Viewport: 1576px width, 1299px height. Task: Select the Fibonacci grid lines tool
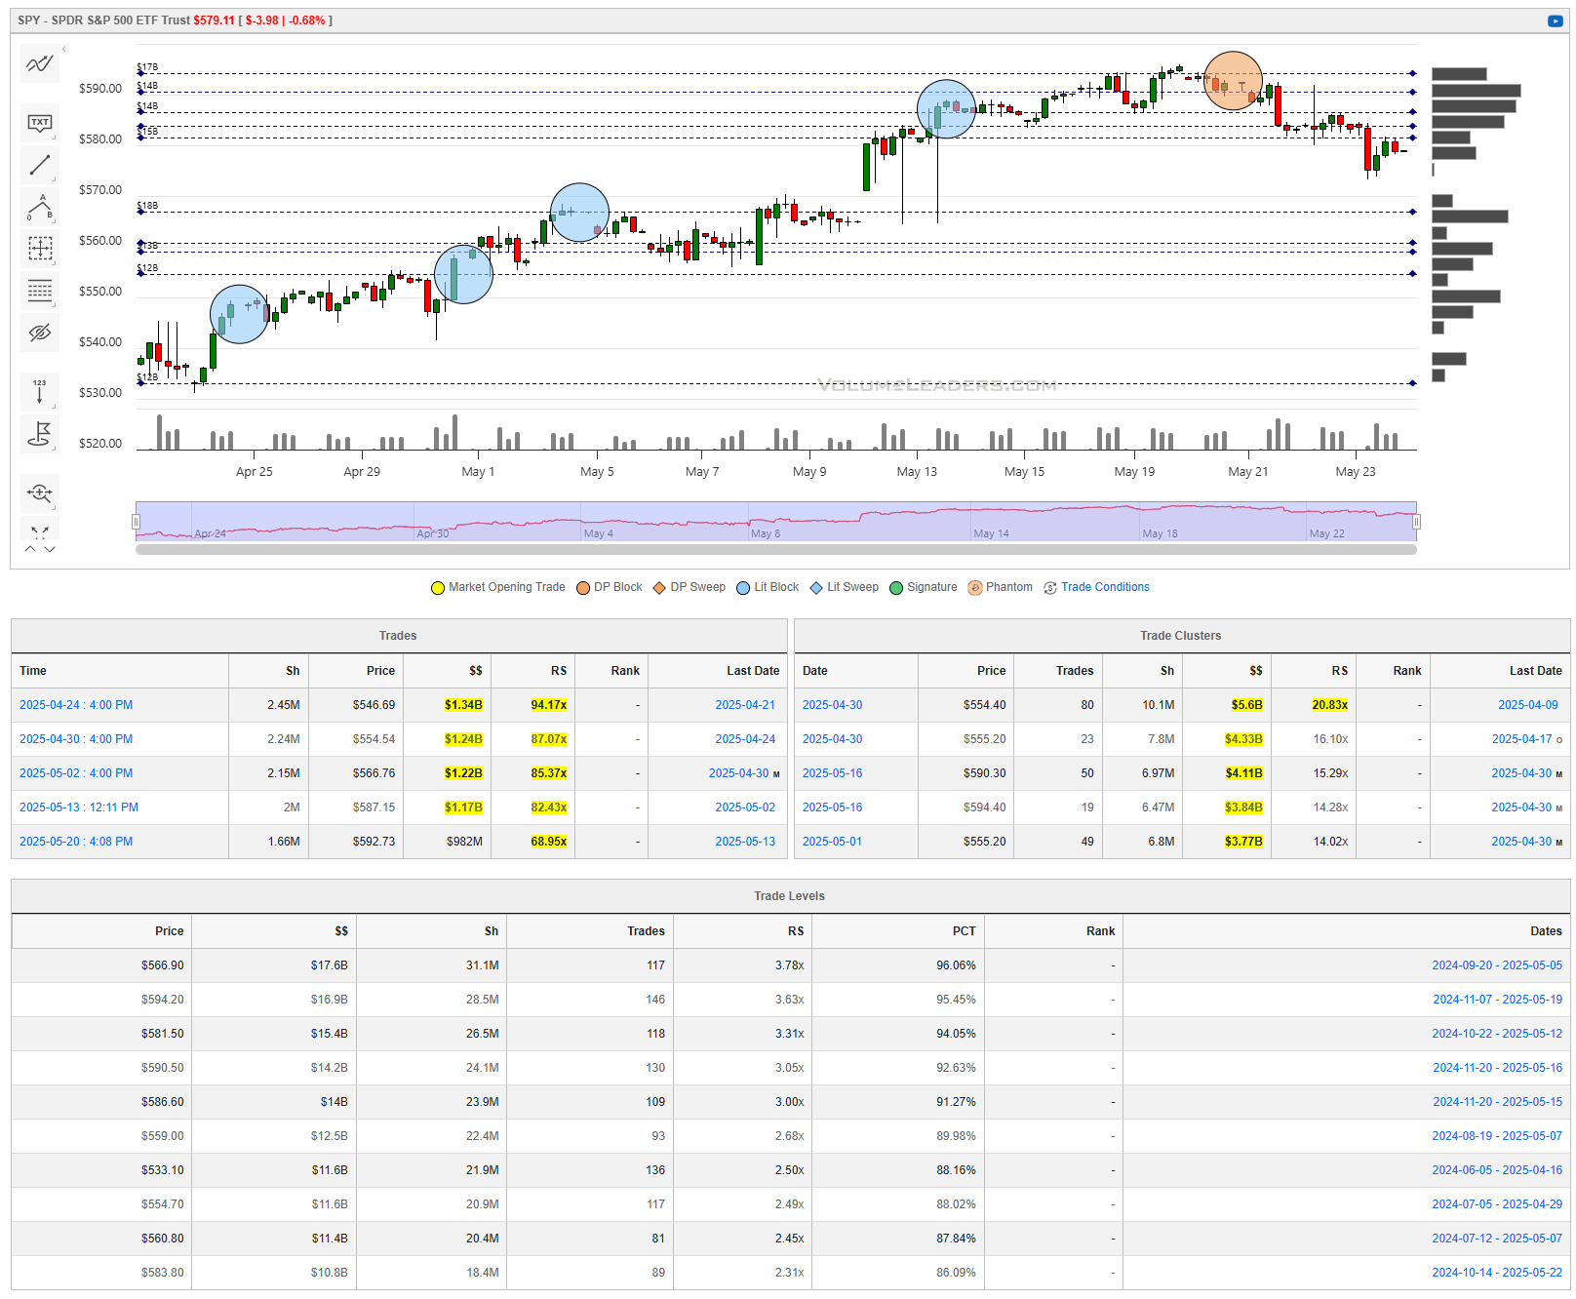click(40, 291)
